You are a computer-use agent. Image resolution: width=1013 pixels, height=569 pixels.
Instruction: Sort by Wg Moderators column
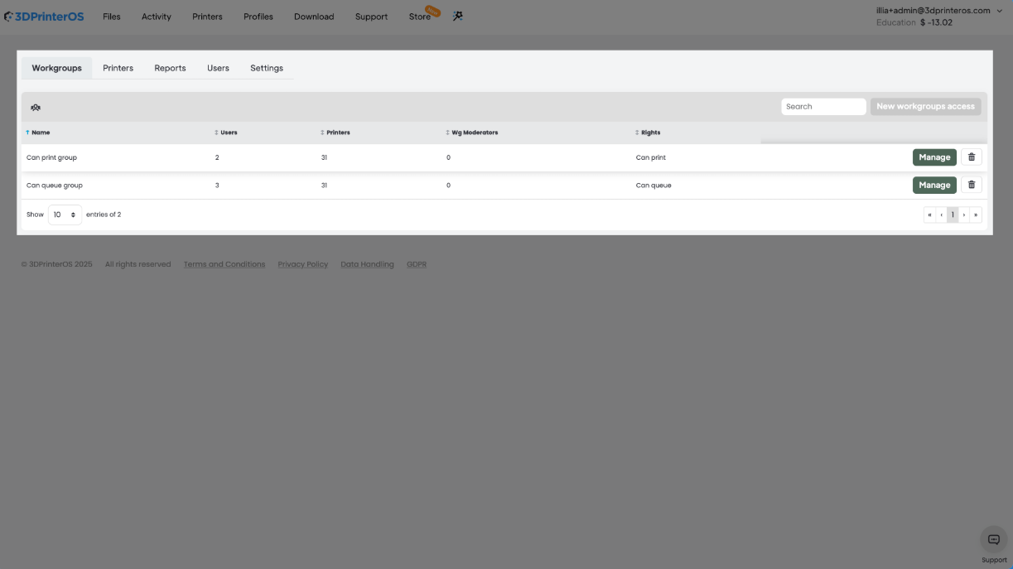click(x=472, y=133)
